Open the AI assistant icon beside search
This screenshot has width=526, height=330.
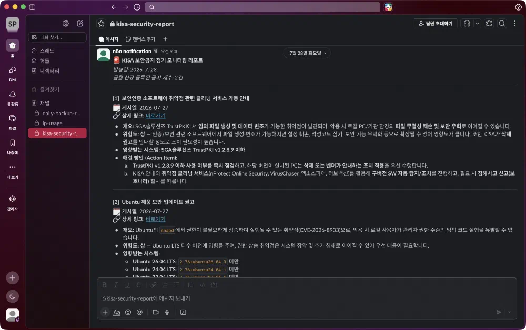click(388, 7)
